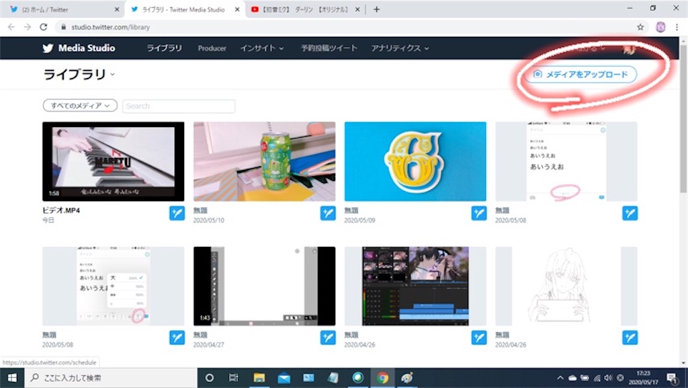This screenshot has height=388, width=688.
Task: Open File Explorer from taskbar
Action: point(259,378)
